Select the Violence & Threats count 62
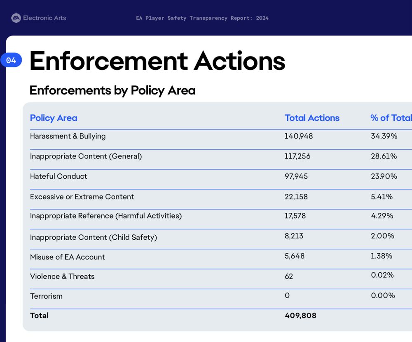 289,276
